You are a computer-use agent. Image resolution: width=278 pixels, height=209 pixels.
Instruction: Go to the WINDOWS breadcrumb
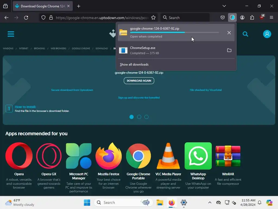point(8,48)
